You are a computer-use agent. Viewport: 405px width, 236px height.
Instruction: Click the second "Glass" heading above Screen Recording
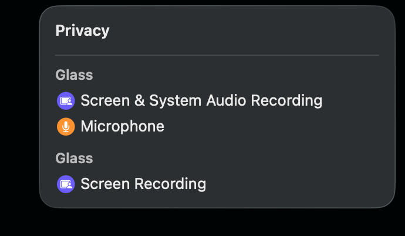click(x=74, y=159)
